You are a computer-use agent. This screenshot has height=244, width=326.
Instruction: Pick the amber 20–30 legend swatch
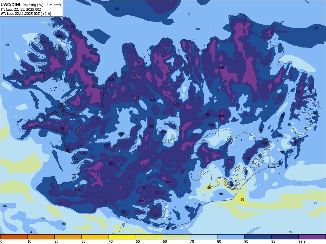coord(68,237)
